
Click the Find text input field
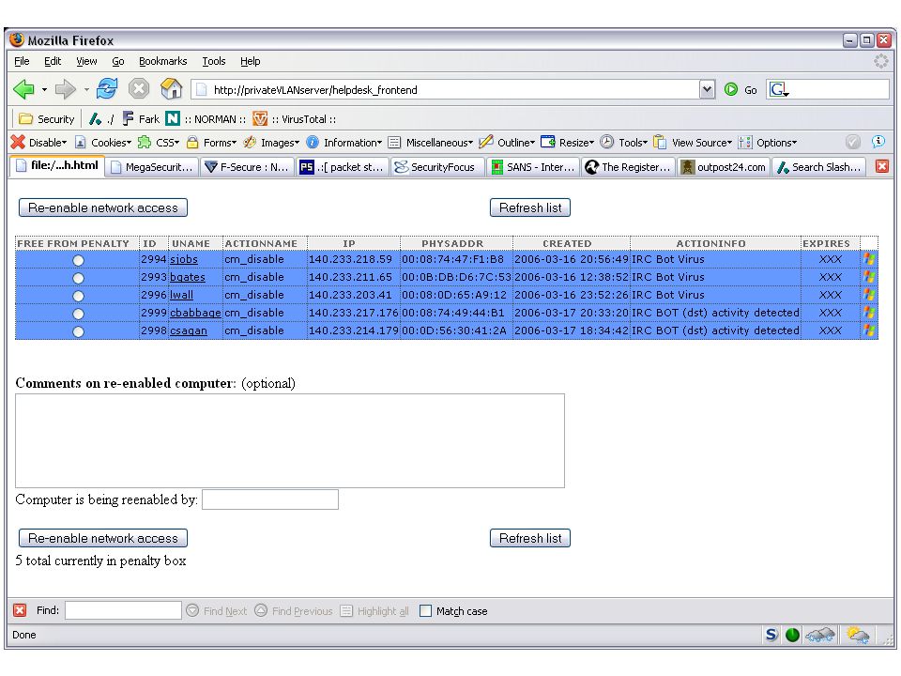124,610
